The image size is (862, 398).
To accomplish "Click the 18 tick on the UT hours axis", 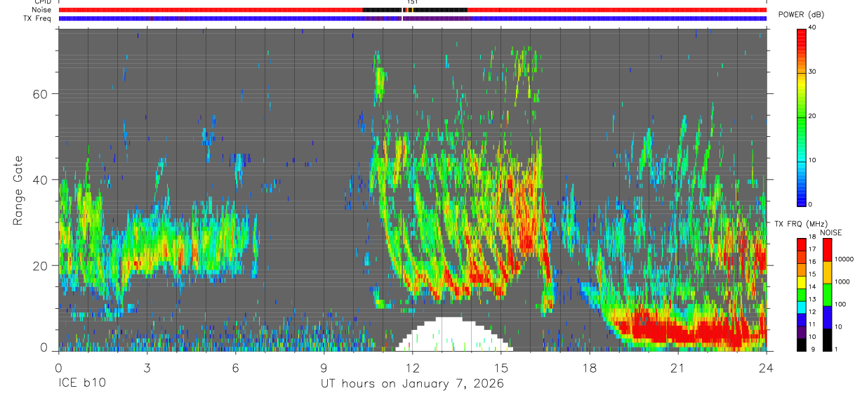I will tap(590, 368).
